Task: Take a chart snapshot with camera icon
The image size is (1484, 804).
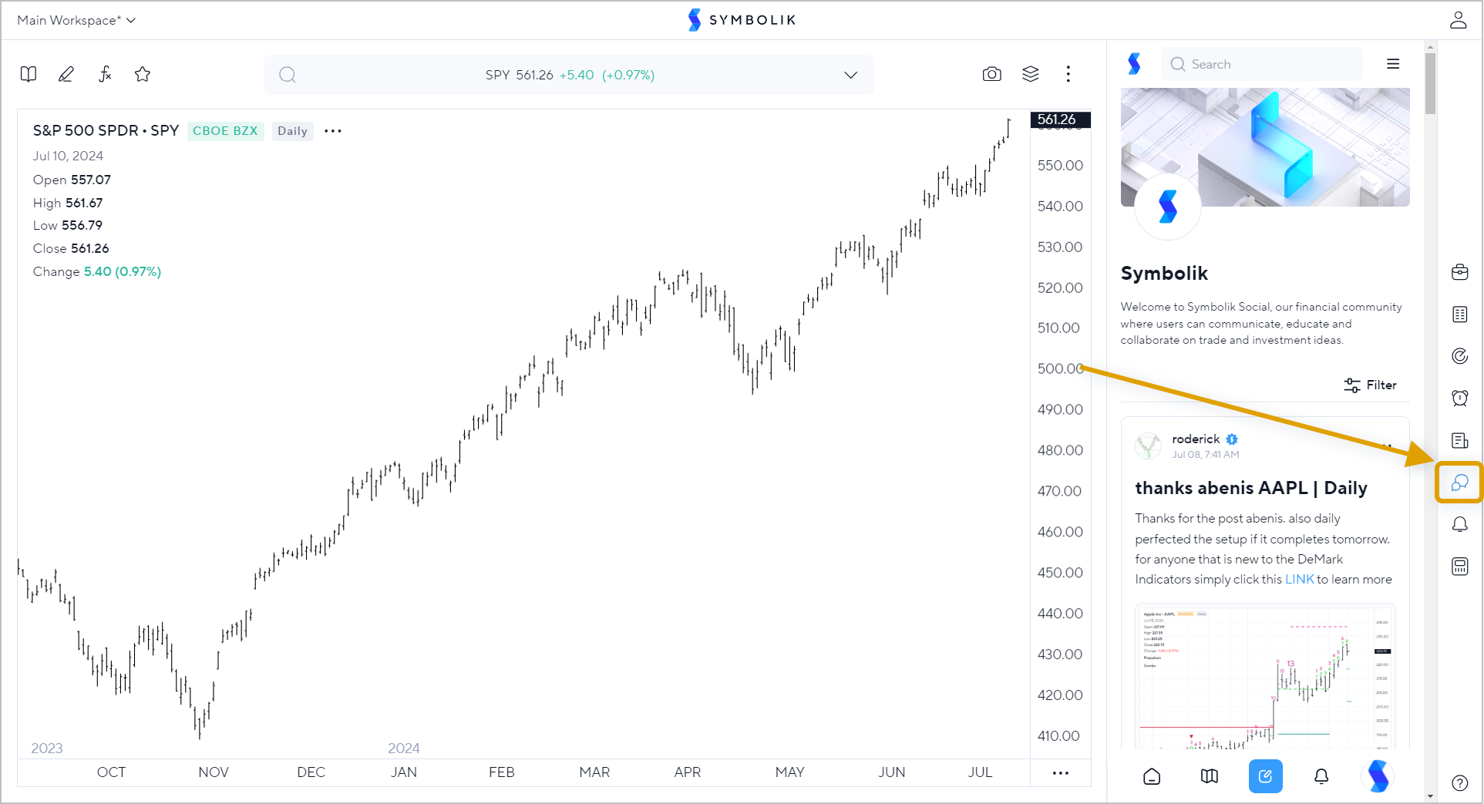Action: pos(992,74)
